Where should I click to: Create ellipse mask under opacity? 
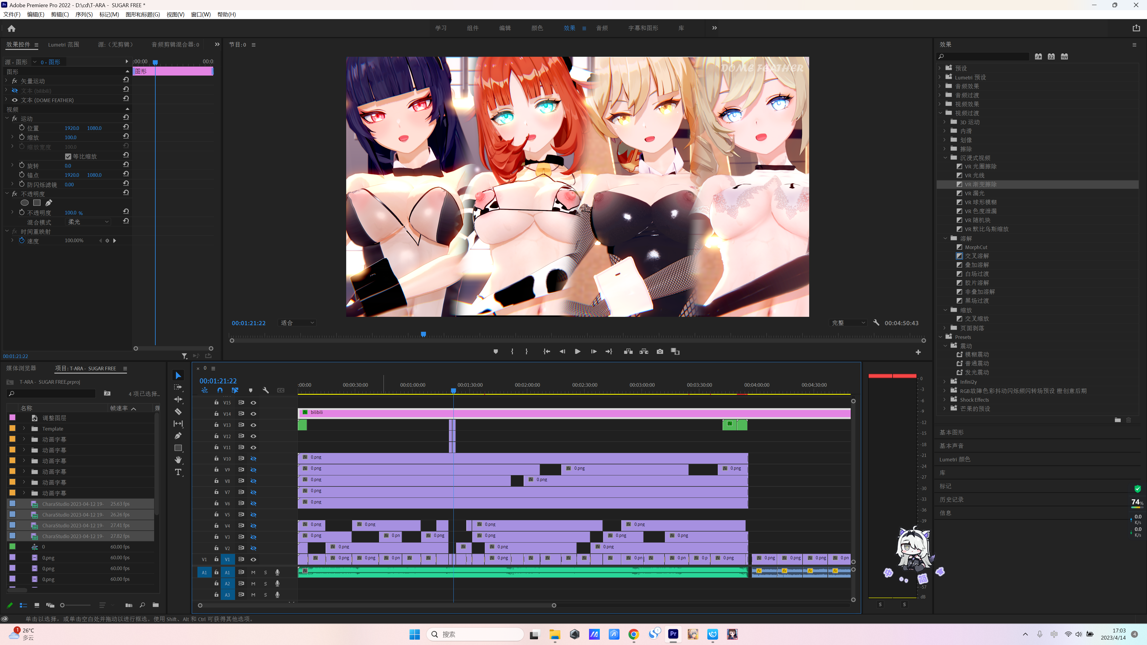tap(24, 203)
